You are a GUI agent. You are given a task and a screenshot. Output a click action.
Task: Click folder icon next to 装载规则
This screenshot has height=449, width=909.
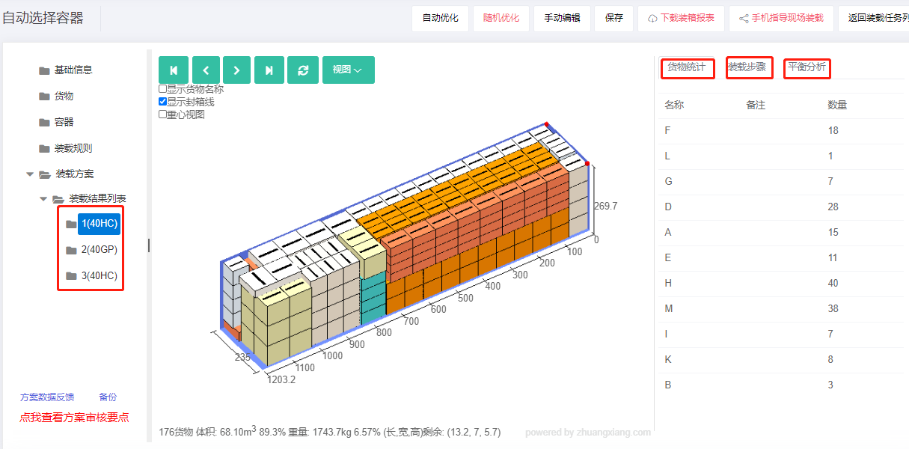point(44,149)
